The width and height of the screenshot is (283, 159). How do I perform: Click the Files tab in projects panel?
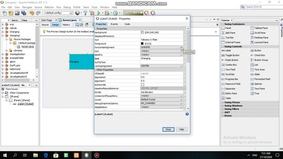[x=25, y=20]
